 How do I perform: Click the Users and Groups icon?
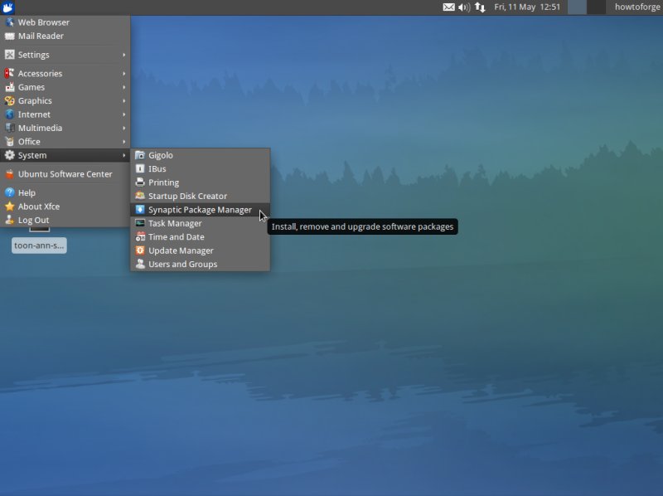click(140, 264)
